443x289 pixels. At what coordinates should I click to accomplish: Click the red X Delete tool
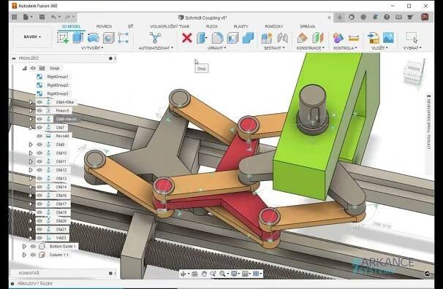coord(186,38)
